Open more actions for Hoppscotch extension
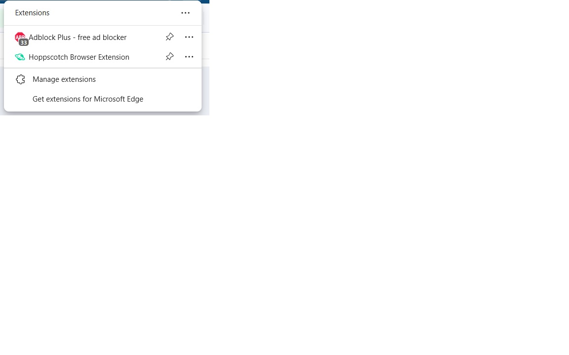 pyautogui.click(x=189, y=57)
